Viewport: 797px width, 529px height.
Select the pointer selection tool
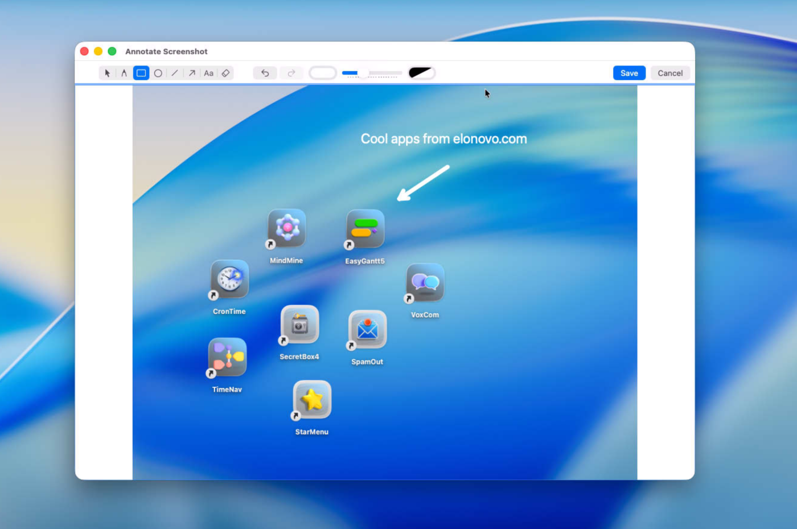click(x=107, y=73)
